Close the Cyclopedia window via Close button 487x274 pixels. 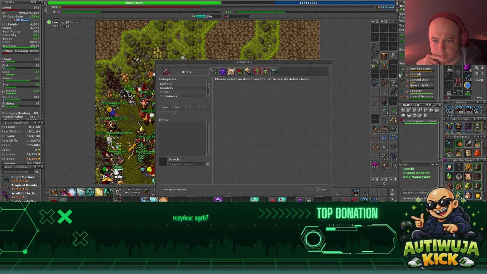click(323, 190)
